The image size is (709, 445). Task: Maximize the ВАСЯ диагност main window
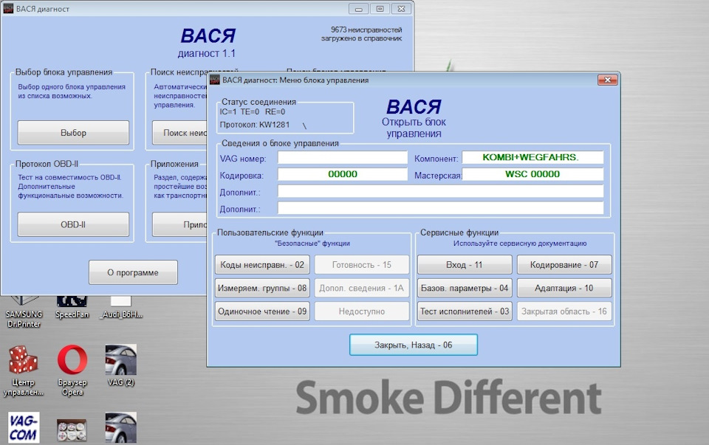point(380,9)
